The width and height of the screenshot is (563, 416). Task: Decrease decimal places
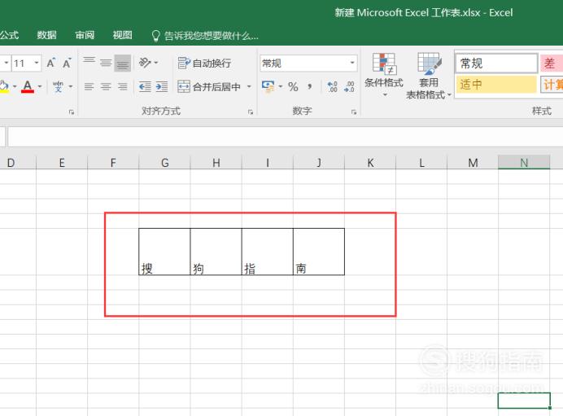coord(349,86)
